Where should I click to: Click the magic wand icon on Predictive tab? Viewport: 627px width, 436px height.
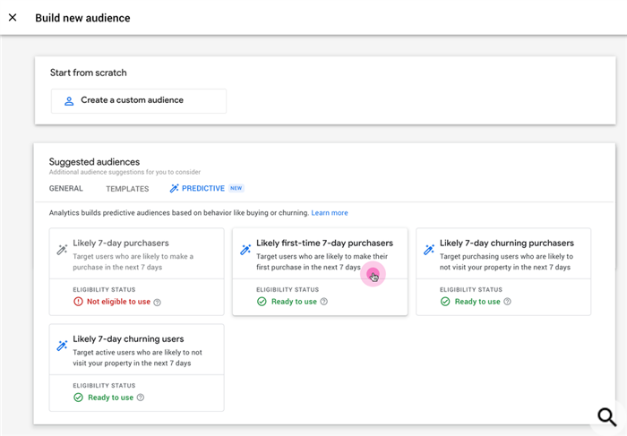(x=175, y=188)
